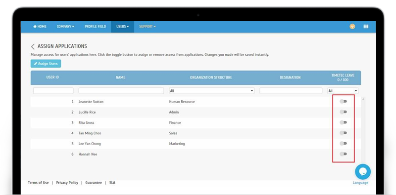
Task: Click the Sales organization cell
Action: click(x=173, y=133)
